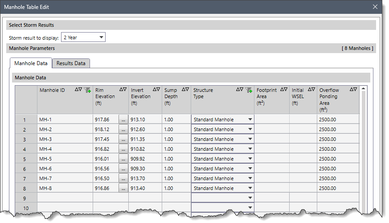Click ellipsis button beside MH-2 rim elevation
Screen dimensions: 389x223
[123, 129]
